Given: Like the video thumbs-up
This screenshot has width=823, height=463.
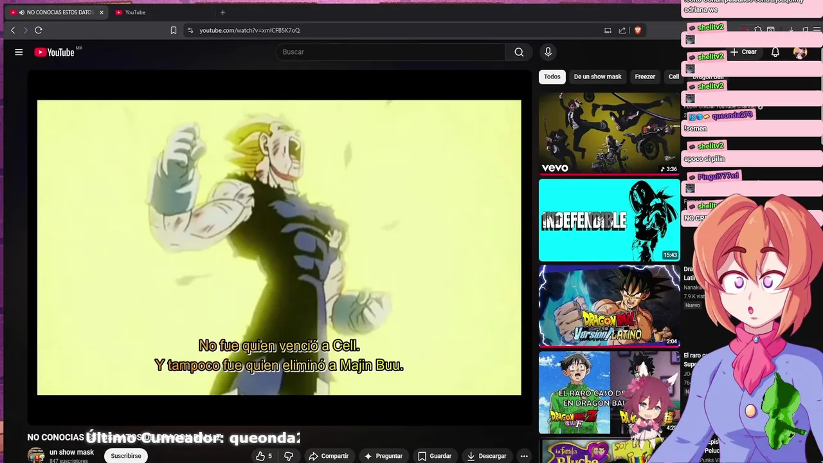Looking at the screenshot, I should pos(264,456).
